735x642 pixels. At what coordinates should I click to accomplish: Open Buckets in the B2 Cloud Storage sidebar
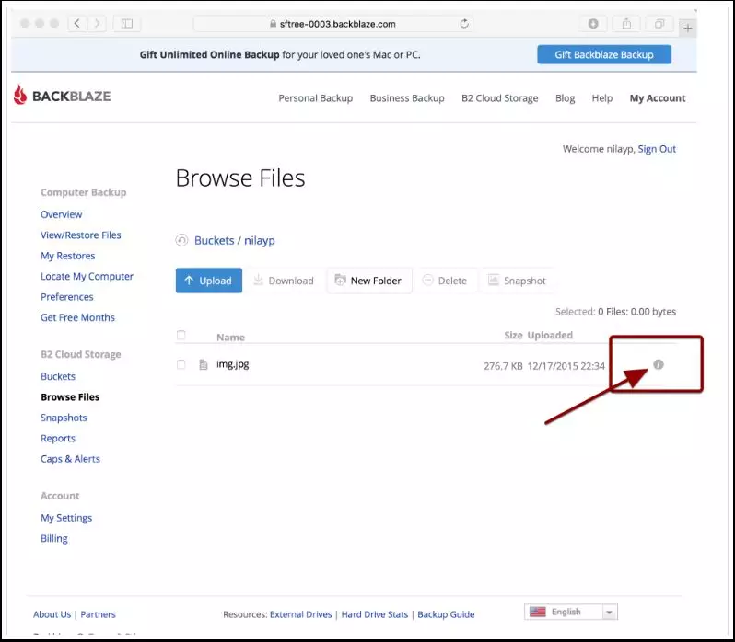58,376
